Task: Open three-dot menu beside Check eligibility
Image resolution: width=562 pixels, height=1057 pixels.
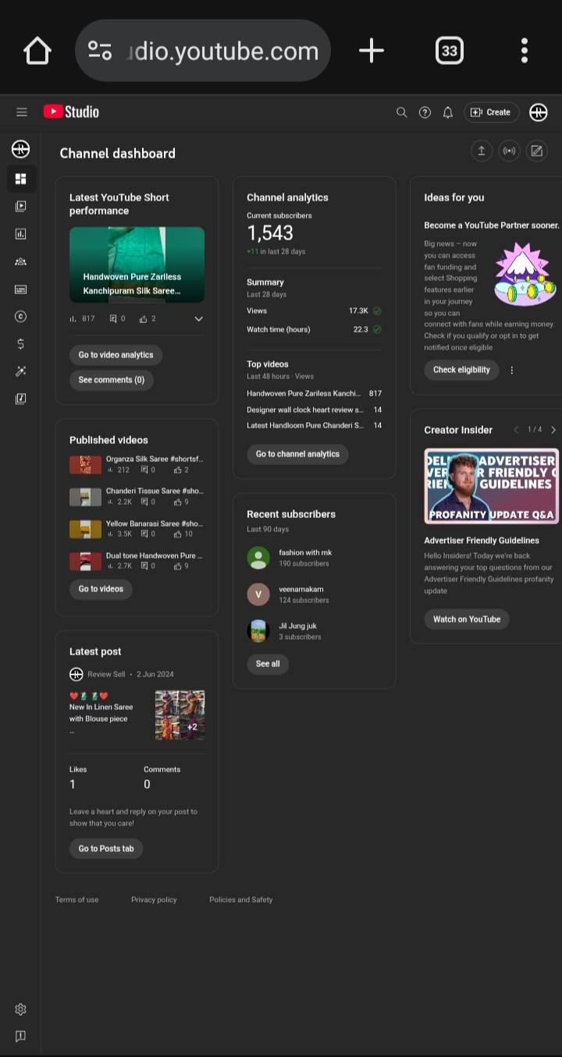Action: 512,370
